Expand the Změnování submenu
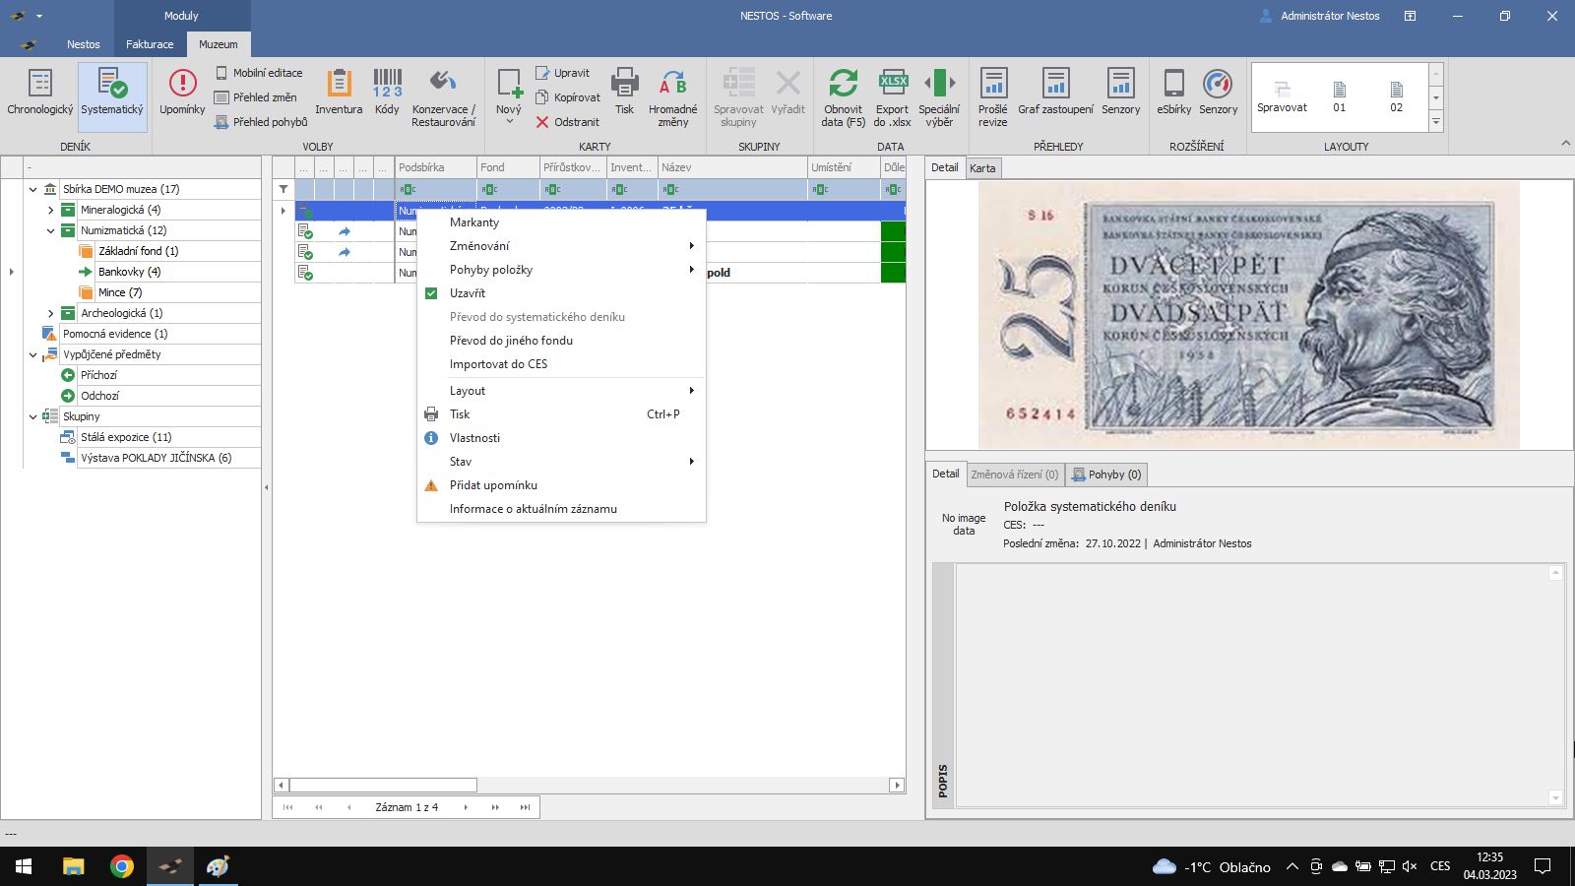The image size is (1575, 886). pyautogui.click(x=561, y=246)
